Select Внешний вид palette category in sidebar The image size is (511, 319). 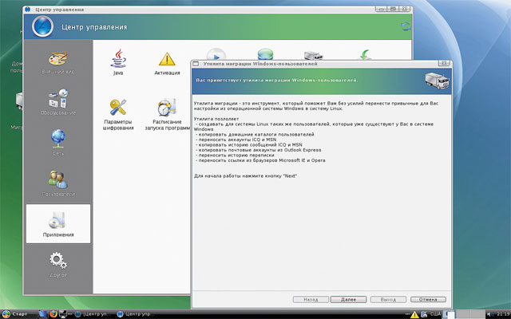[58, 62]
